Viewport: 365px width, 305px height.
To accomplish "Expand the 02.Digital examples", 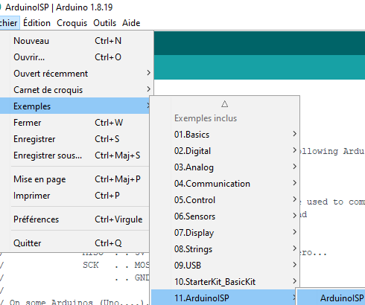I will coord(225,151).
